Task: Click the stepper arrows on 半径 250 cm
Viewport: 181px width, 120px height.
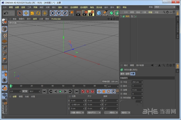Action: click(142, 82)
